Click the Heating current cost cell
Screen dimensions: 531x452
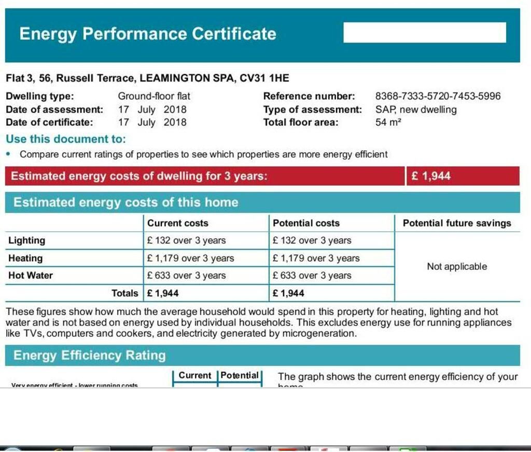pos(190,258)
